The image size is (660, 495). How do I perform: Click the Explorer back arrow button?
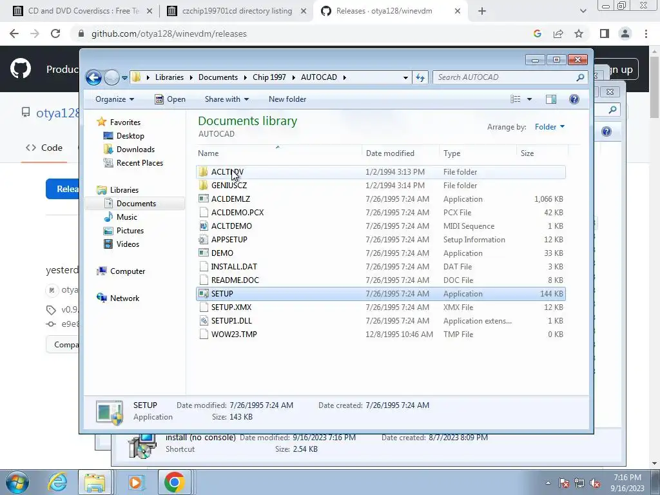click(93, 77)
